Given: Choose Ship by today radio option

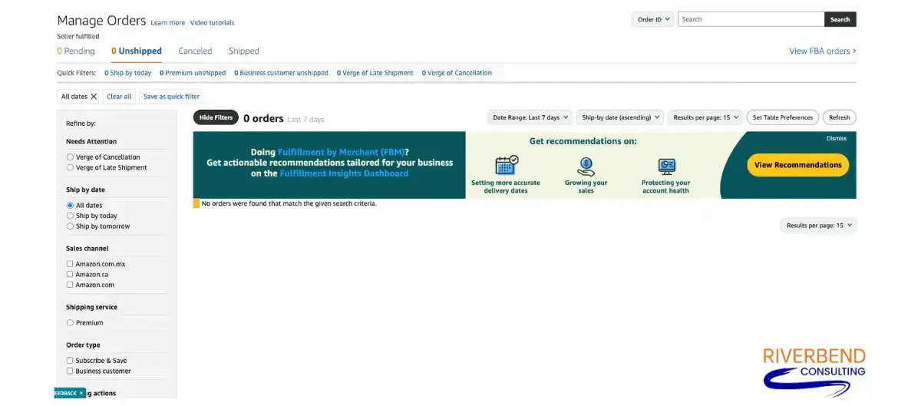Looking at the screenshot, I should 70,216.
